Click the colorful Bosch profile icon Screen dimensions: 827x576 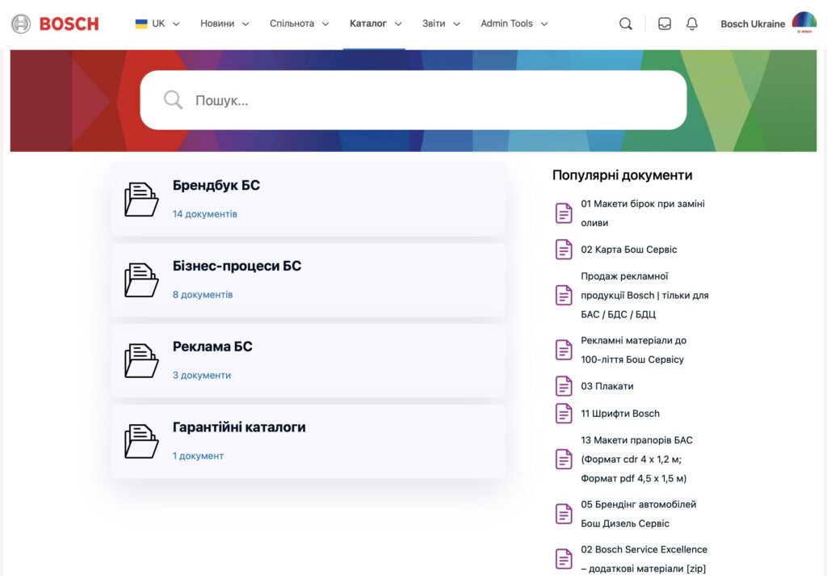click(x=804, y=23)
